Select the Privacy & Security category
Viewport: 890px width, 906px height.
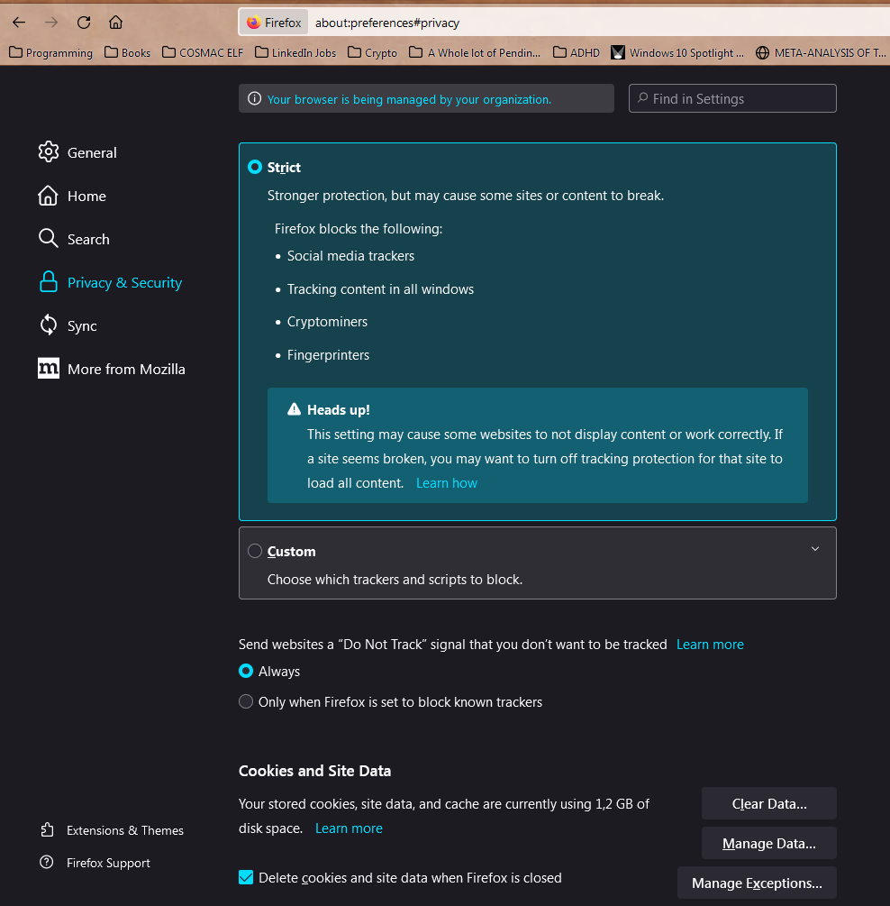[x=110, y=282]
